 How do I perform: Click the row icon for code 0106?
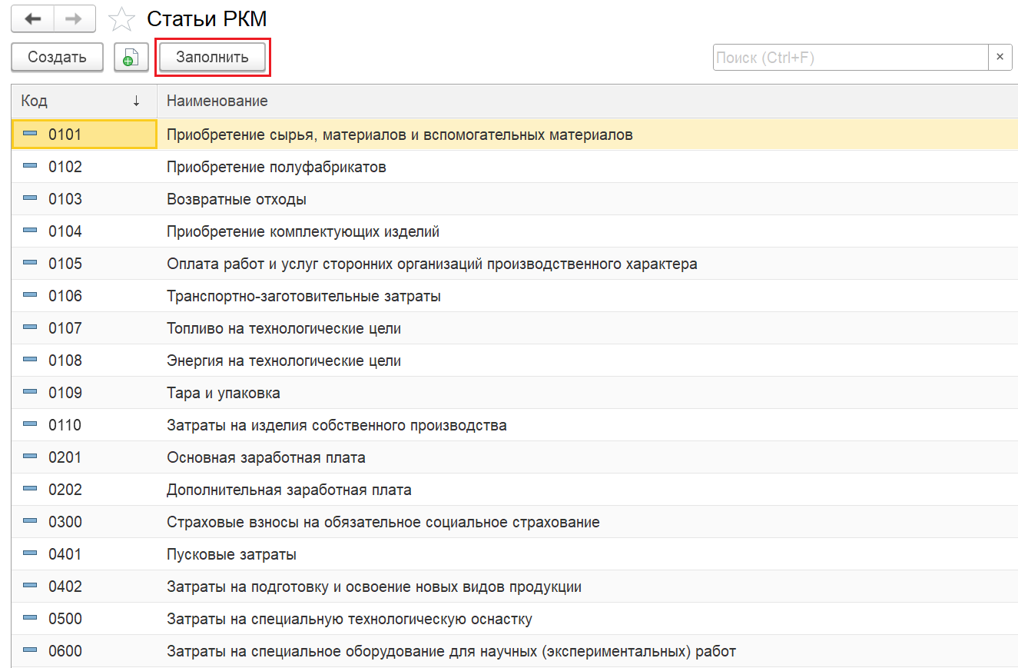point(30,295)
